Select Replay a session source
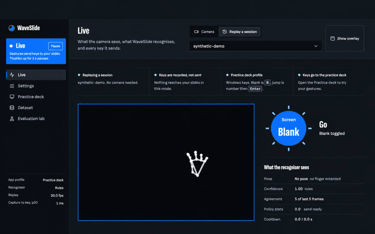Viewport: 375px width, 234px height. pyautogui.click(x=240, y=31)
